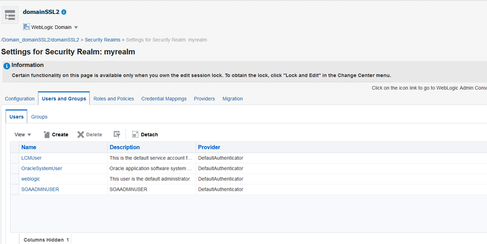
Task: Open the Roles and Policies tab
Action: pos(113,99)
